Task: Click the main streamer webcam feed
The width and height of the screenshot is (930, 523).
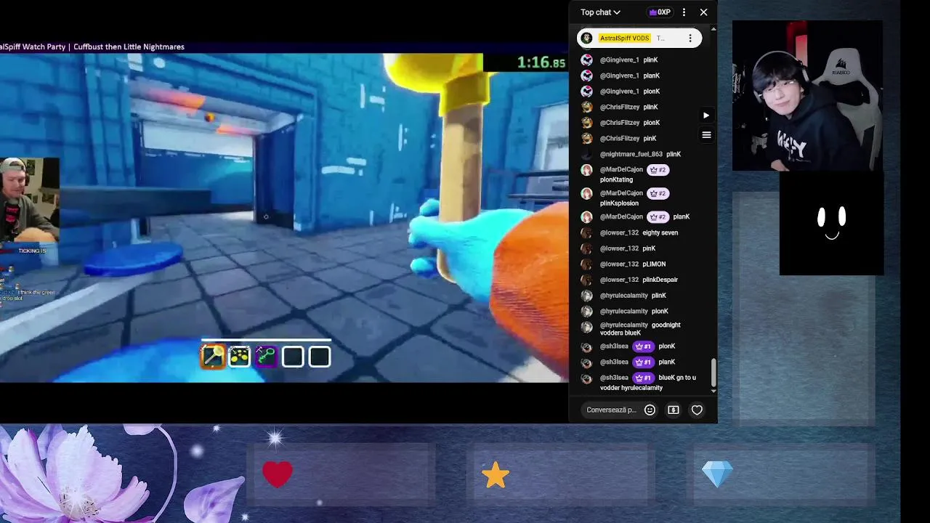Action: 807,95
